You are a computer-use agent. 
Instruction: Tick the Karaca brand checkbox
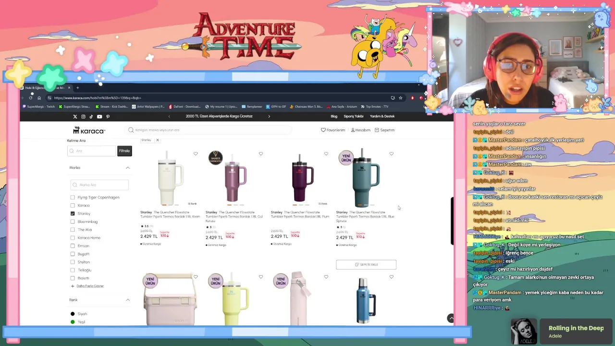pyautogui.click(x=73, y=206)
